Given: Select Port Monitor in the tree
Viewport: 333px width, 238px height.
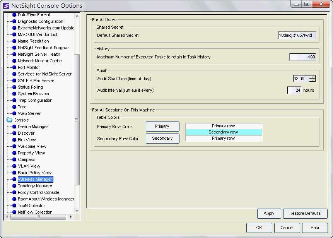Looking at the screenshot, I should [x=29, y=68].
